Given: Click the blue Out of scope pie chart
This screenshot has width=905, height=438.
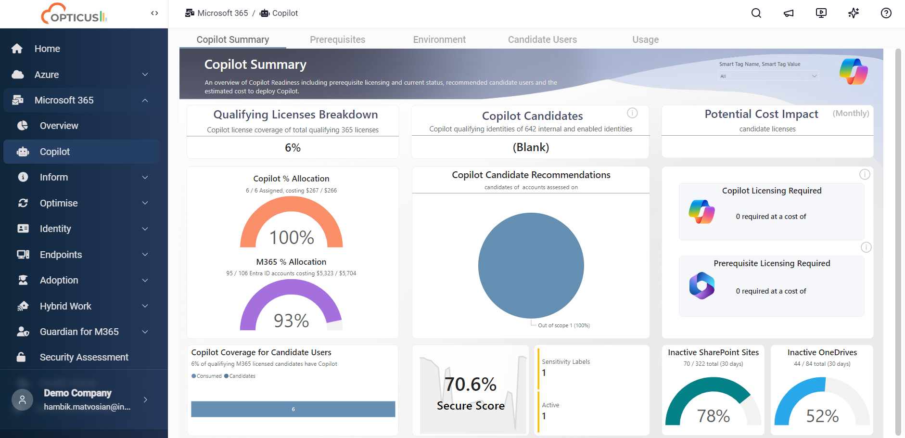Looking at the screenshot, I should click(531, 266).
